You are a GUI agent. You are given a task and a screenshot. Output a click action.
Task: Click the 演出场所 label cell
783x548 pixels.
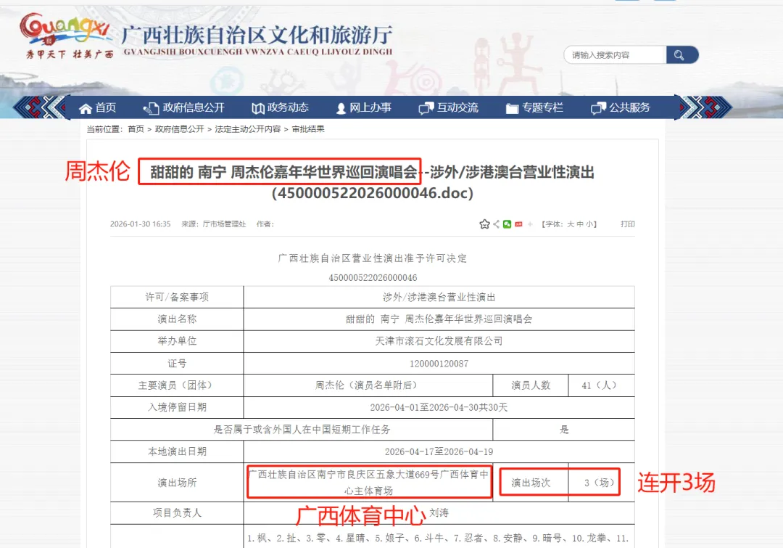tap(177, 483)
